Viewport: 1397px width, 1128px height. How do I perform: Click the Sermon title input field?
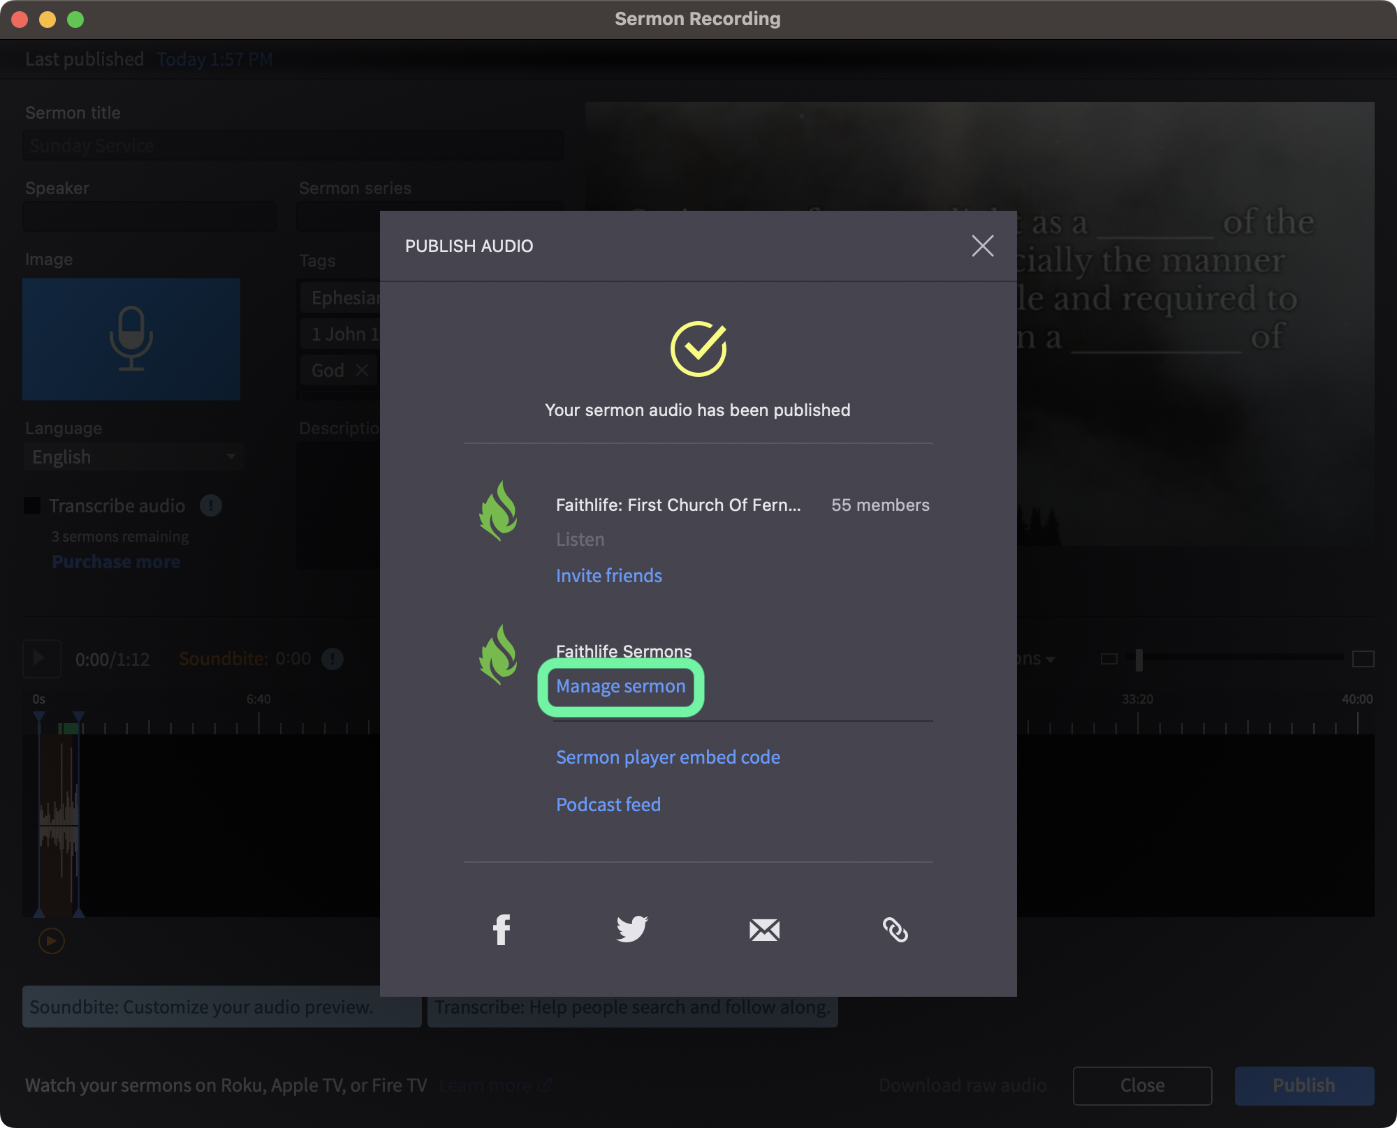point(293,146)
